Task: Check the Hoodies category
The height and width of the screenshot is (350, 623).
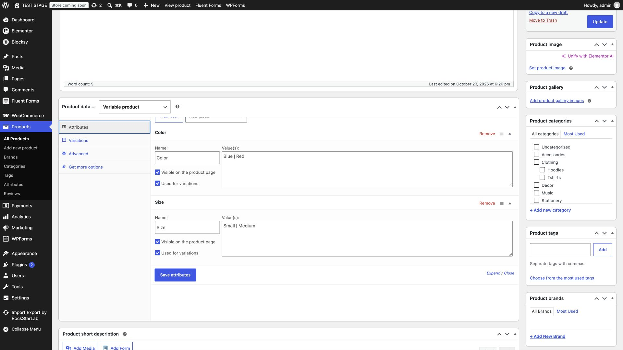Action: [x=542, y=170]
